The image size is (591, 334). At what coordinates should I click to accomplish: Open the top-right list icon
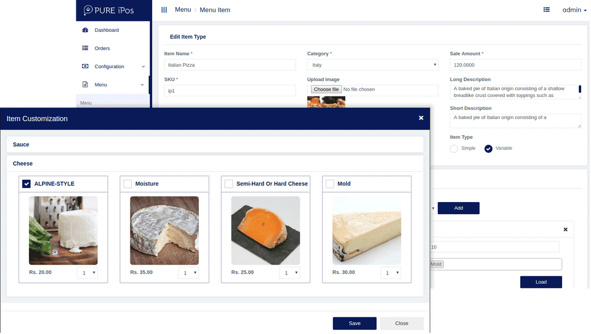coord(547,10)
